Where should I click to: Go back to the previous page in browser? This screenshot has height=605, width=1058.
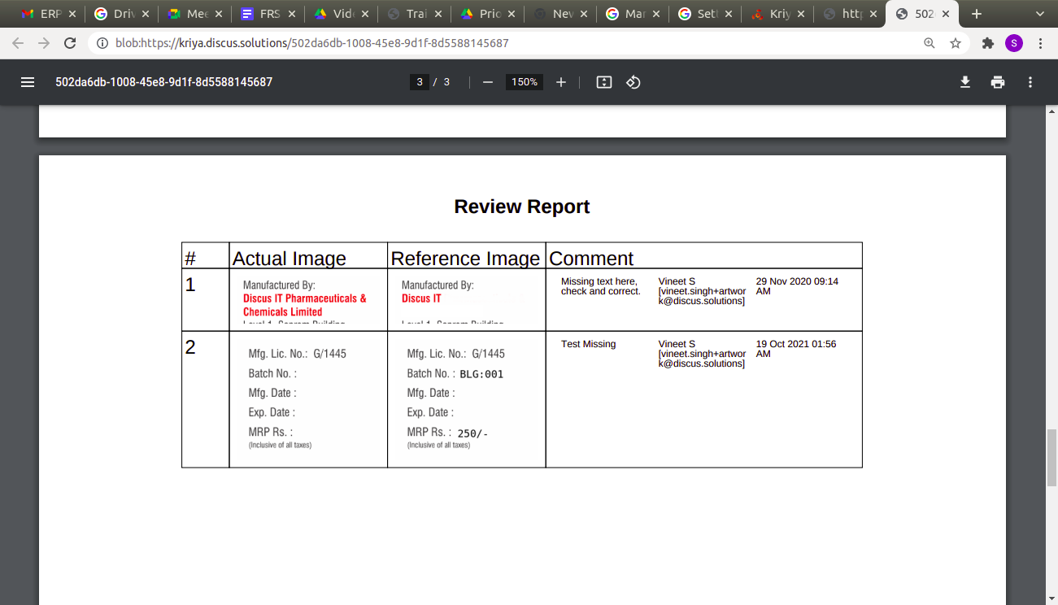(19, 43)
